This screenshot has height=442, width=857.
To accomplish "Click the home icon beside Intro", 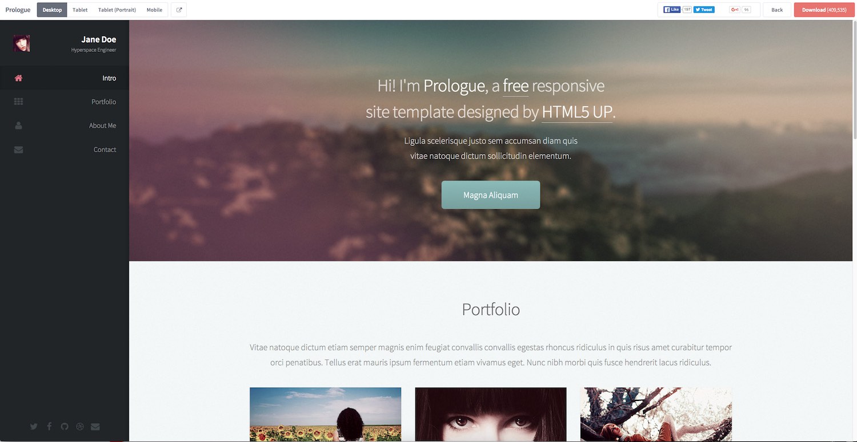I will coord(18,78).
